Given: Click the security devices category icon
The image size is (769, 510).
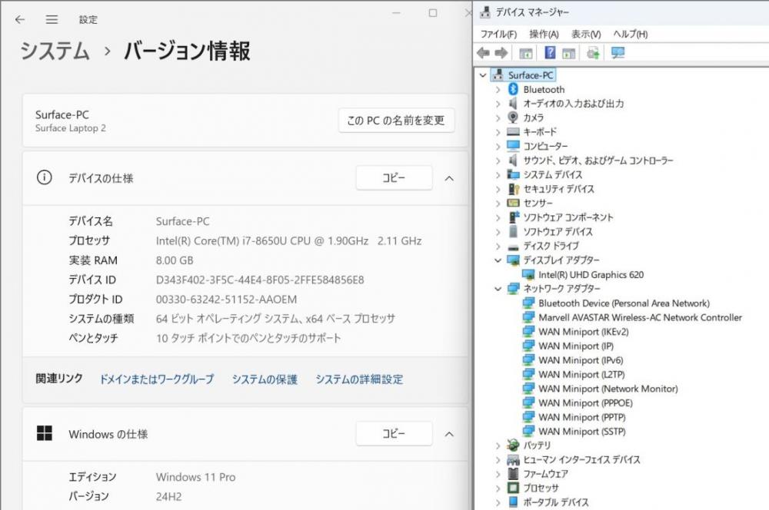Looking at the screenshot, I should (513, 189).
